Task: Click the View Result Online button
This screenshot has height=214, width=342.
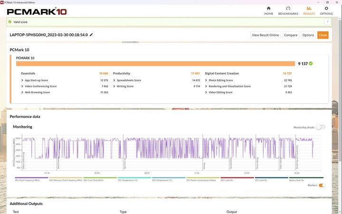Action: pyautogui.click(x=265, y=35)
